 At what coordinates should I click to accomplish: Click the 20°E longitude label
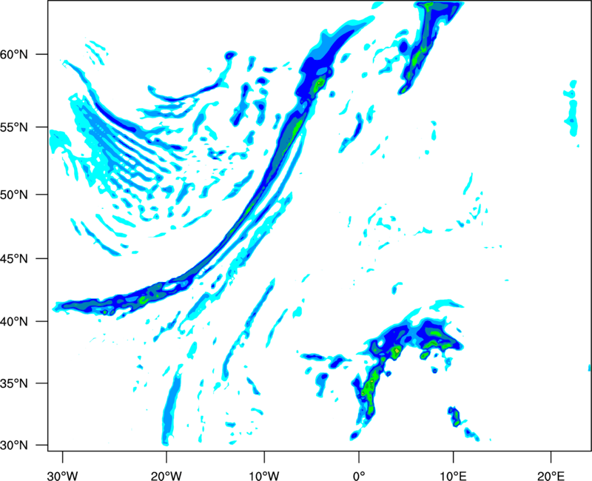click(551, 476)
